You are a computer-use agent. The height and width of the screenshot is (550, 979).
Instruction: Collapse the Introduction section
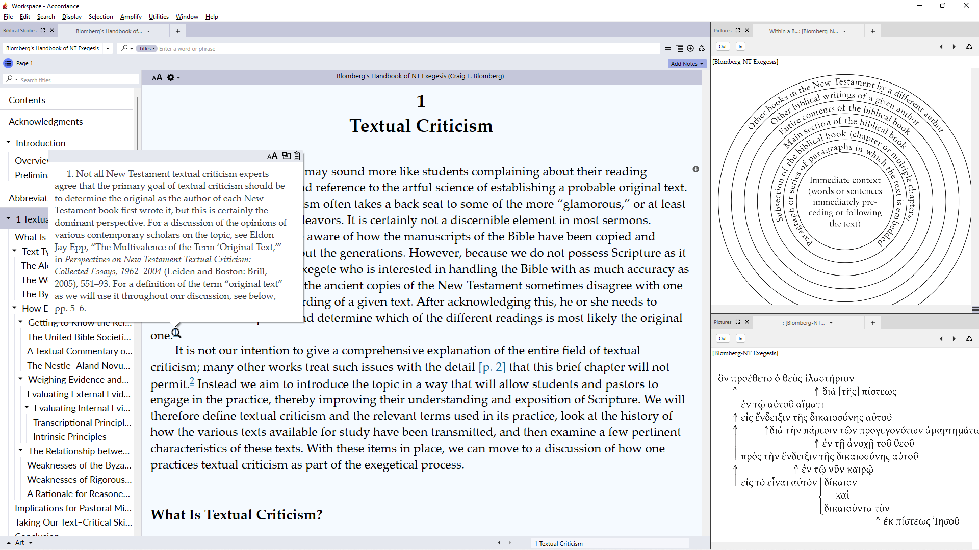[8, 143]
